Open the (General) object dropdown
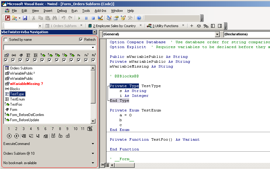This screenshot has height=169, width=270. [217, 34]
